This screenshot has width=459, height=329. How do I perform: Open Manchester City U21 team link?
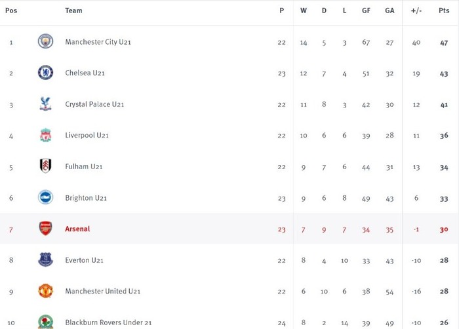[98, 42]
